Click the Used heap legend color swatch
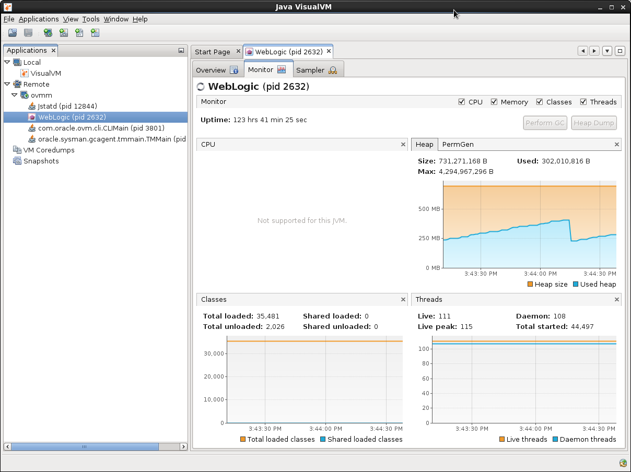Viewport: 631px width, 472px height. point(576,285)
